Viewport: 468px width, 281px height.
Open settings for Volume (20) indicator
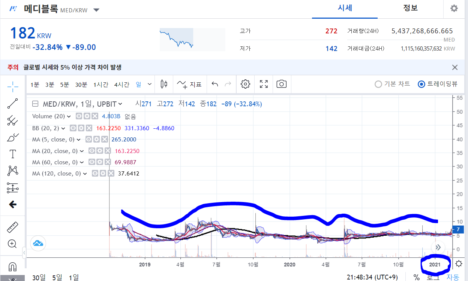(x=87, y=116)
